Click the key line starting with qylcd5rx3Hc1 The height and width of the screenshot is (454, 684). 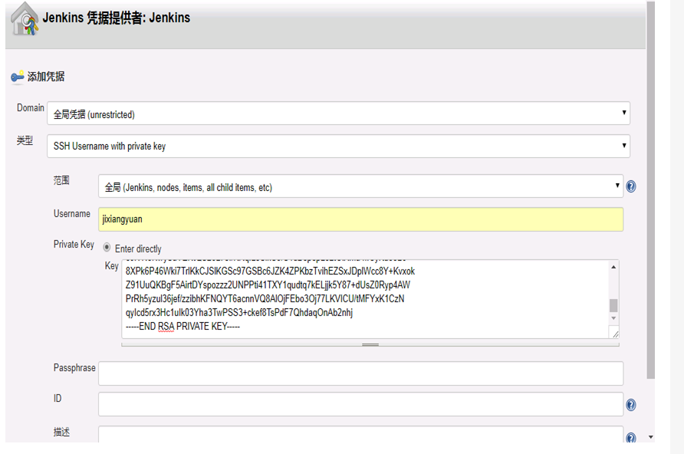[x=239, y=313]
